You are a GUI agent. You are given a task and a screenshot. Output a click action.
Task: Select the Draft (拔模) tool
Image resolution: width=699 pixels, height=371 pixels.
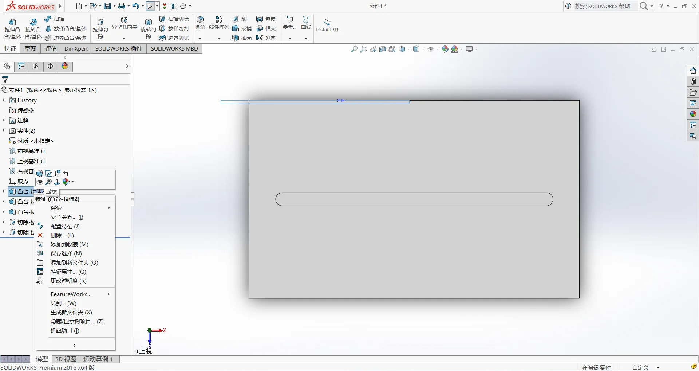(x=242, y=28)
